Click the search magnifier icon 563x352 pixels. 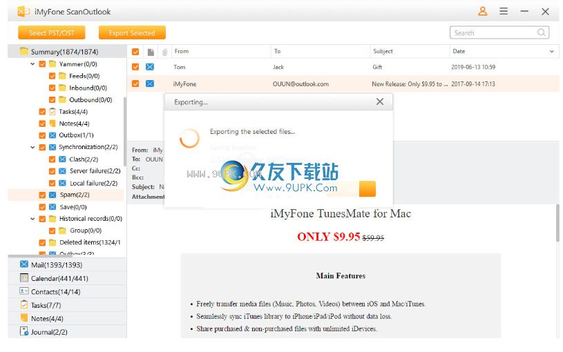tap(541, 32)
